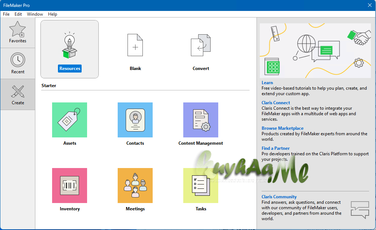Open the File menu
The height and width of the screenshot is (230, 376).
6,14
